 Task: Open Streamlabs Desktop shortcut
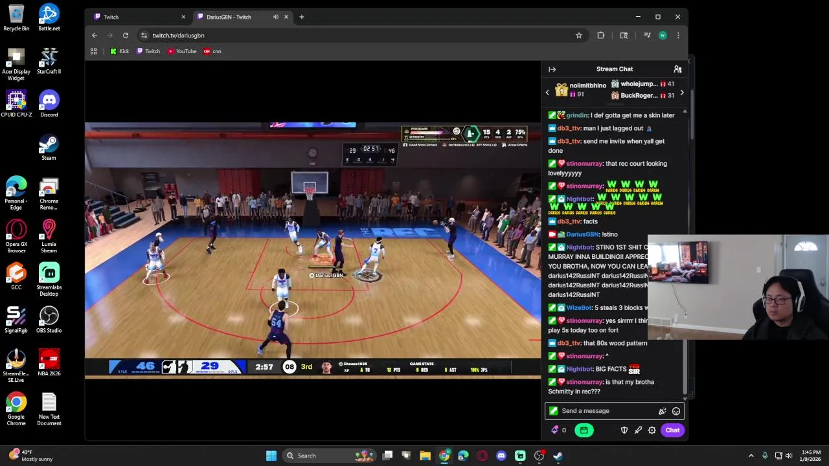49,280
